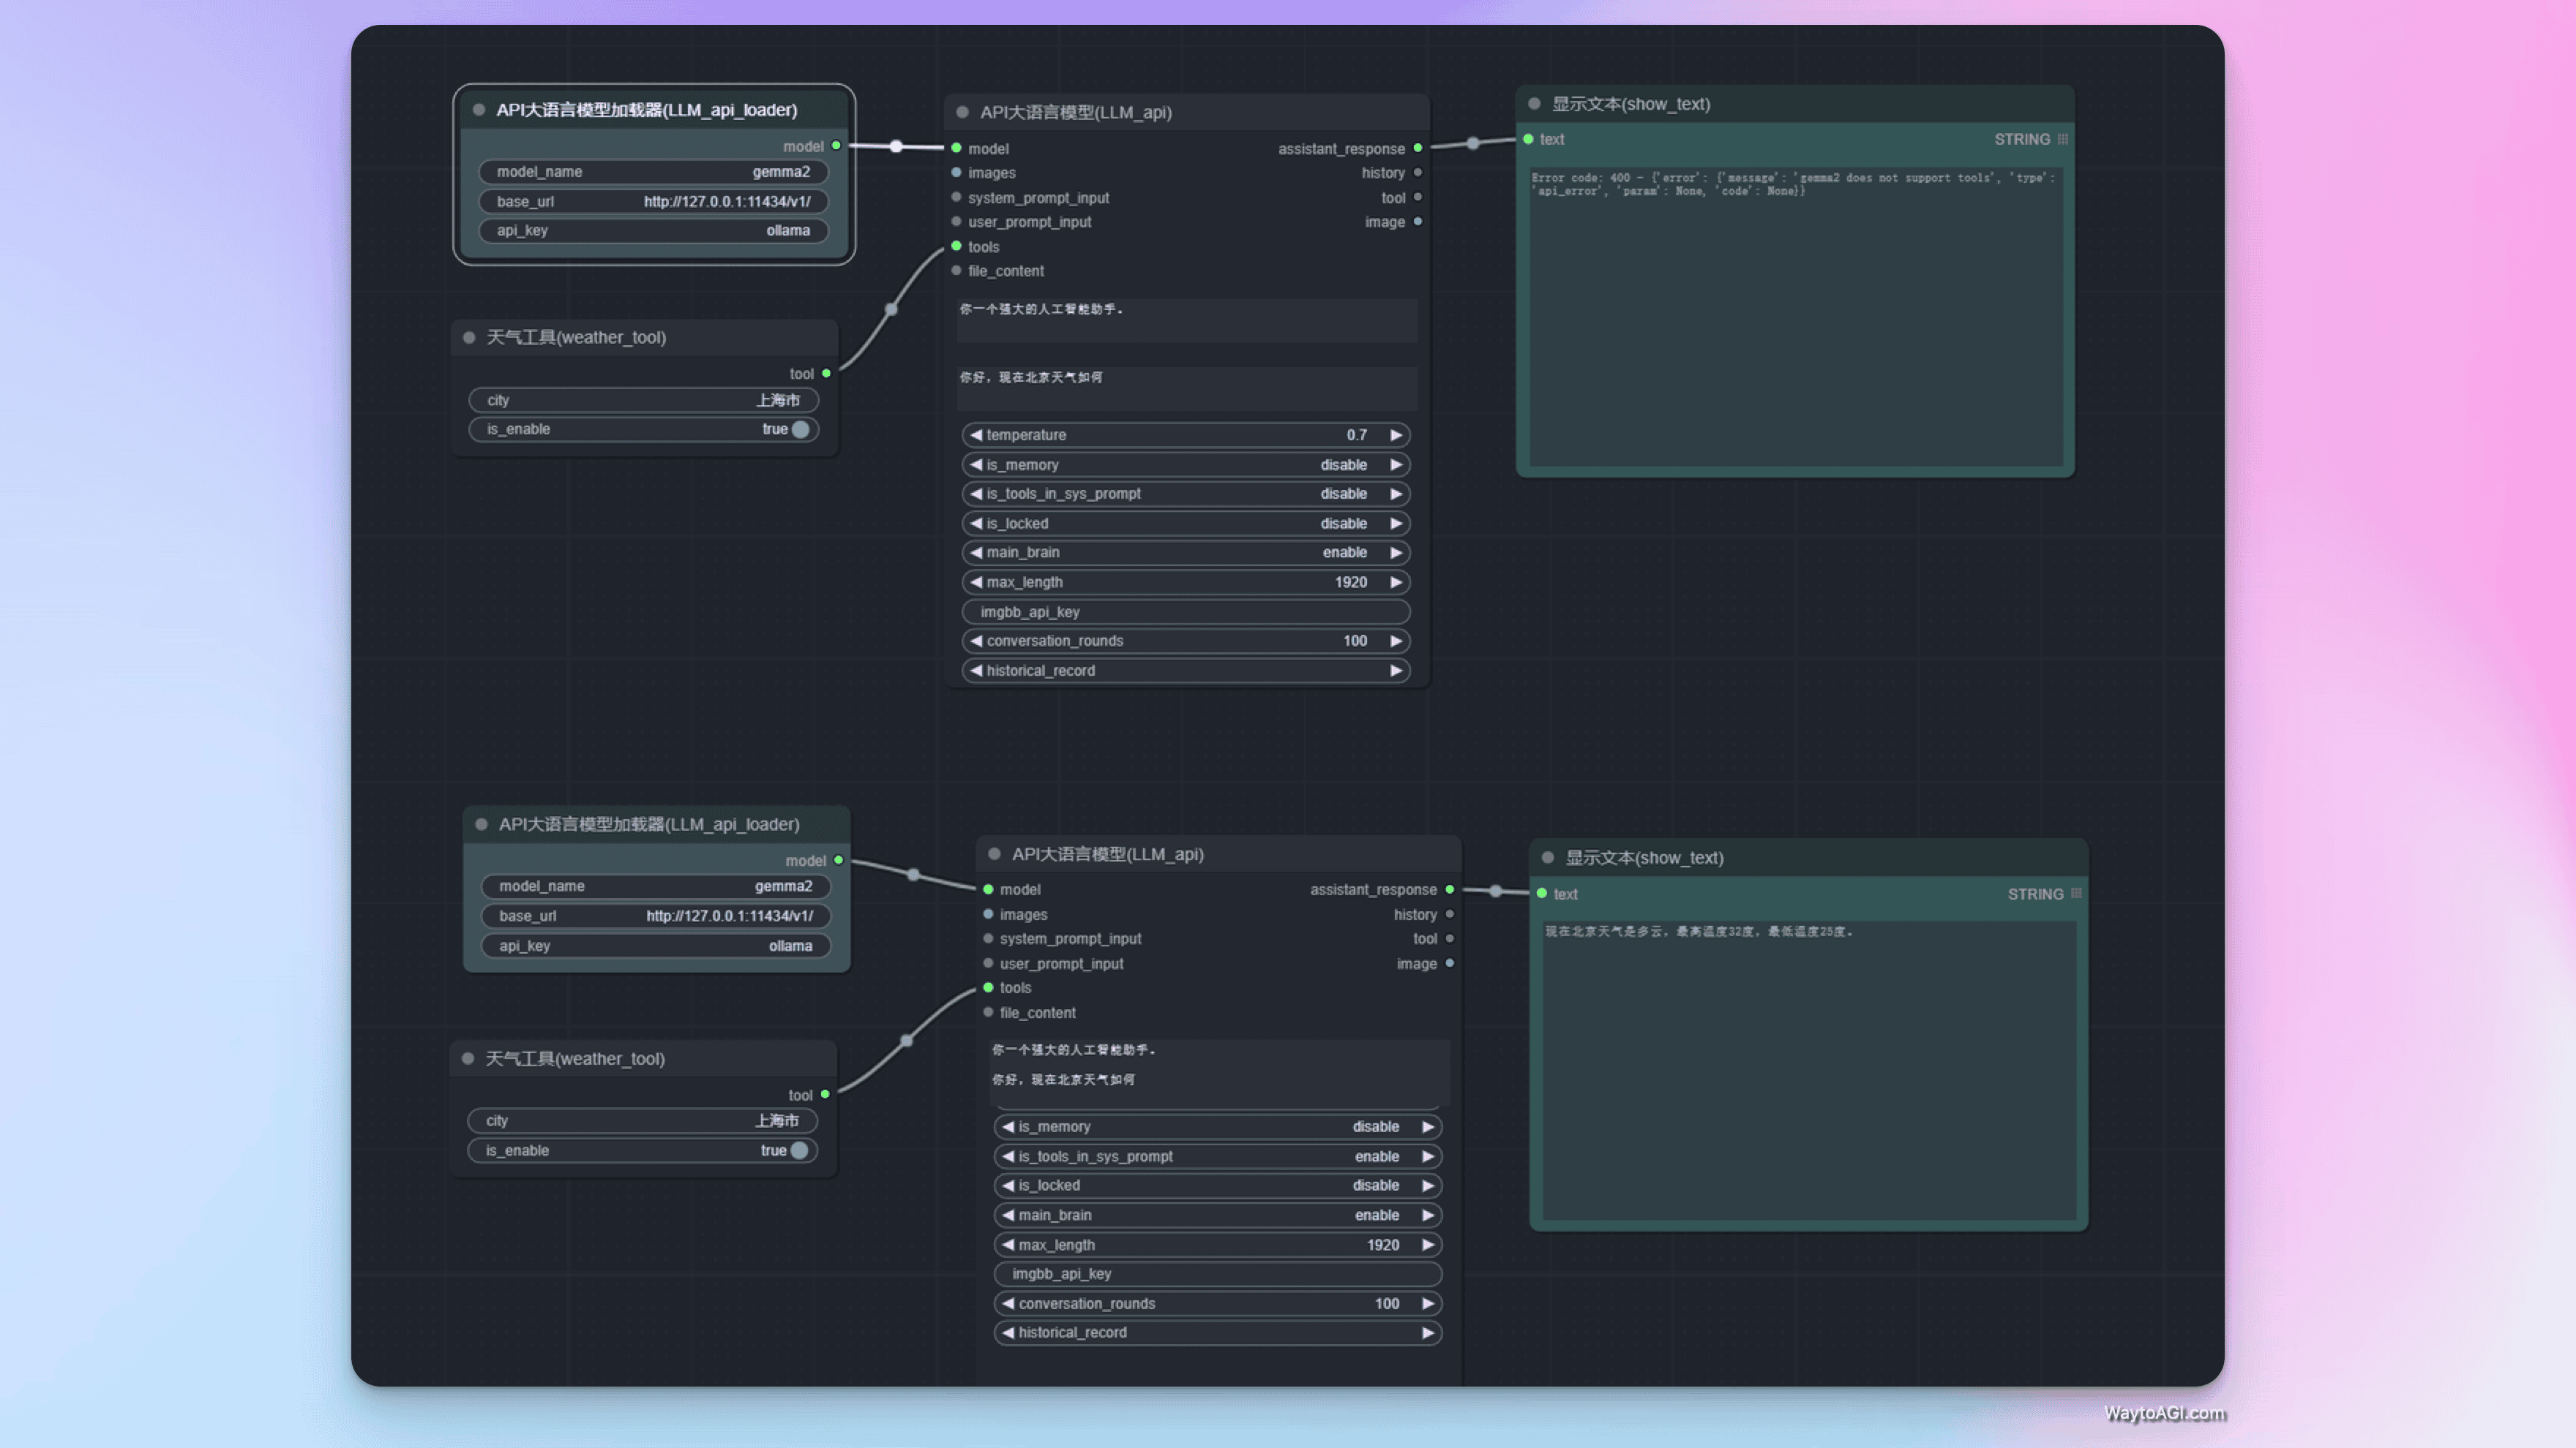The image size is (2576, 1448).
Task: Click the assistant_response output port on upper LLM_api node
Action: pyautogui.click(x=1418, y=148)
